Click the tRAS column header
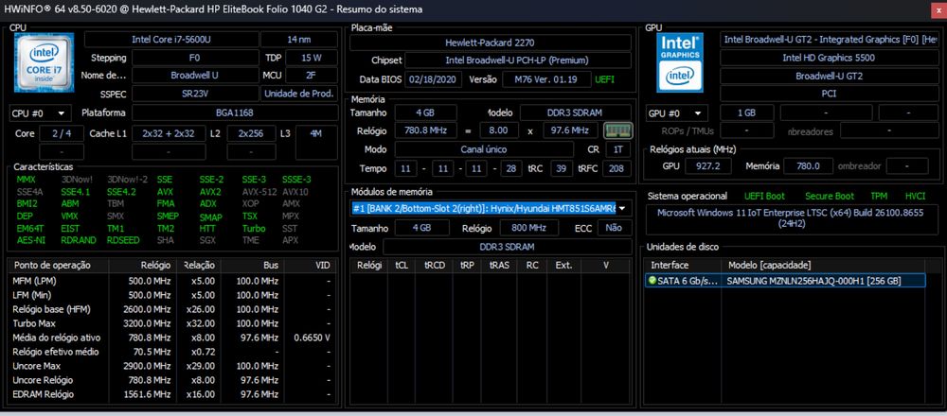 point(499,266)
